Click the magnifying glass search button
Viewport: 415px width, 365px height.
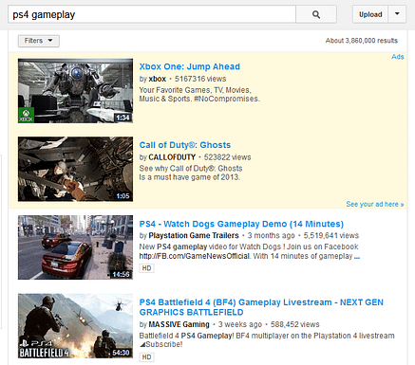316,14
